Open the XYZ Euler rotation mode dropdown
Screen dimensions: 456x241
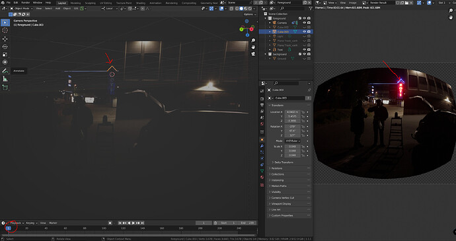(x=293, y=141)
